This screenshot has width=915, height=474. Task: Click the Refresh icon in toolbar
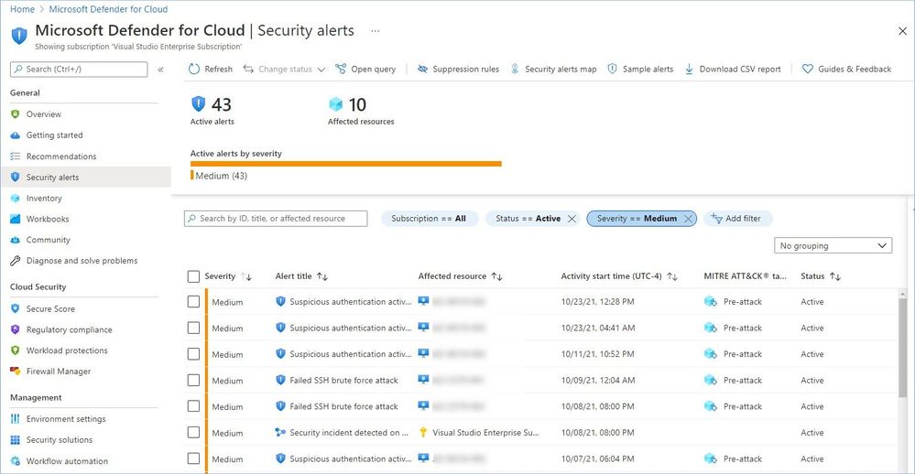point(194,69)
